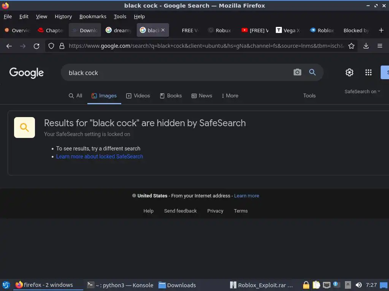Open the Bookmarks menu
This screenshot has height=291, width=389.
coord(93,17)
